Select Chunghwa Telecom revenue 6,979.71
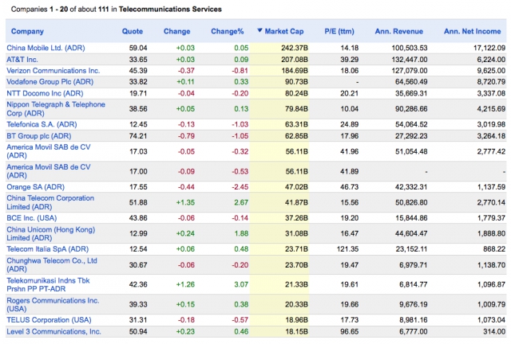The width and height of the screenshot is (511, 344). [414, 265]
